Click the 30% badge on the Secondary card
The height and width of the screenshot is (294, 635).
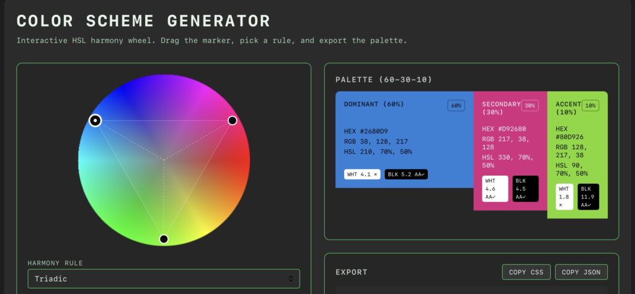coord(530,106)
